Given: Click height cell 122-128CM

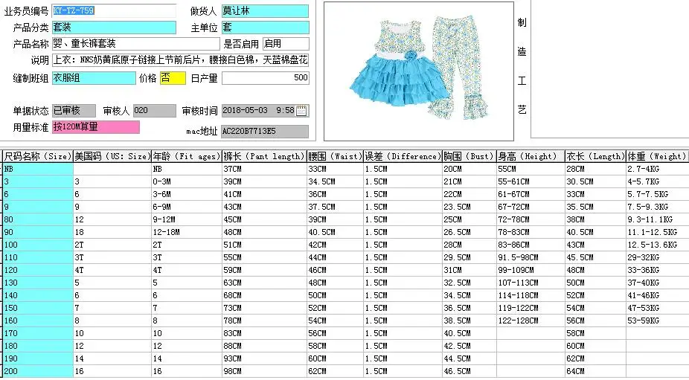Looking at the screenshot, I should point(531,321).
